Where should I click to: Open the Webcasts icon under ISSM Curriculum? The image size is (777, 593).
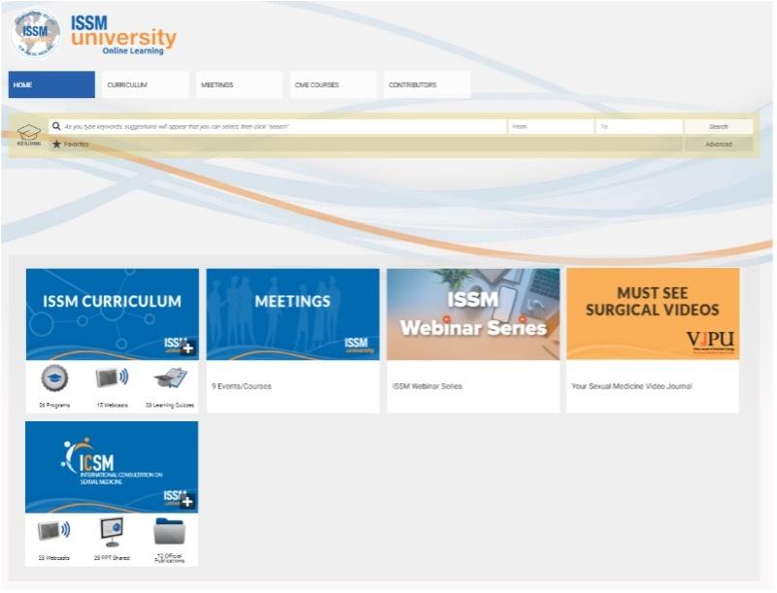tap(112, 378)
